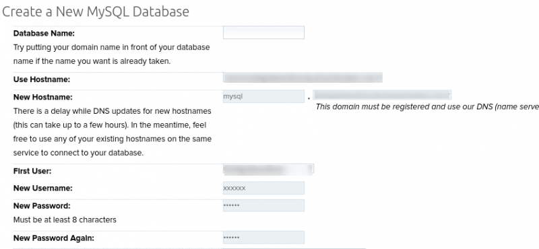Click the 'Database Name:' label
539x249 pixels.
[44, 34]
